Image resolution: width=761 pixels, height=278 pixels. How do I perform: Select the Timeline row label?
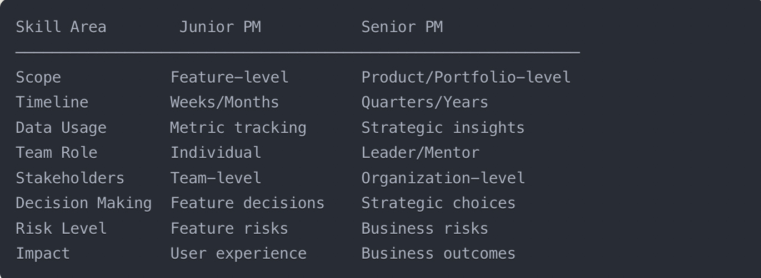click(x=52, y=102)
